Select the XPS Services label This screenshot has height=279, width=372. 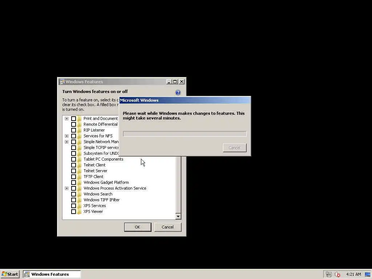95,206
